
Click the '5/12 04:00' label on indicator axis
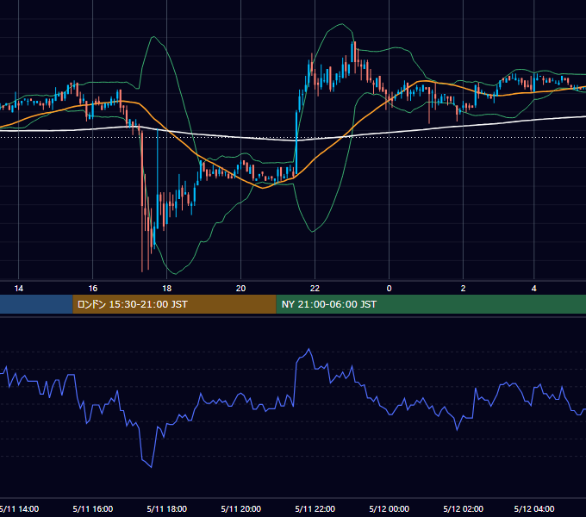pyautogui.click(x=534, y=508)
